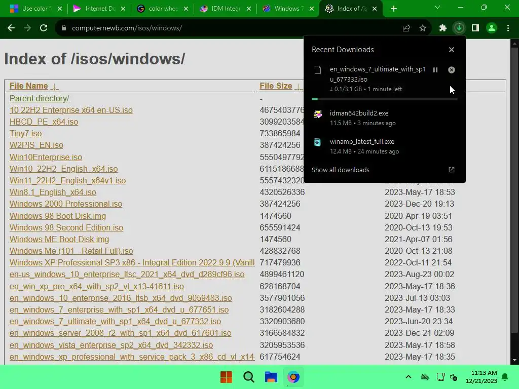Click Chrome icon in taskbar
Image resolution: width=519 pixels, height=389 pixels.
click(x=293, y=377)
